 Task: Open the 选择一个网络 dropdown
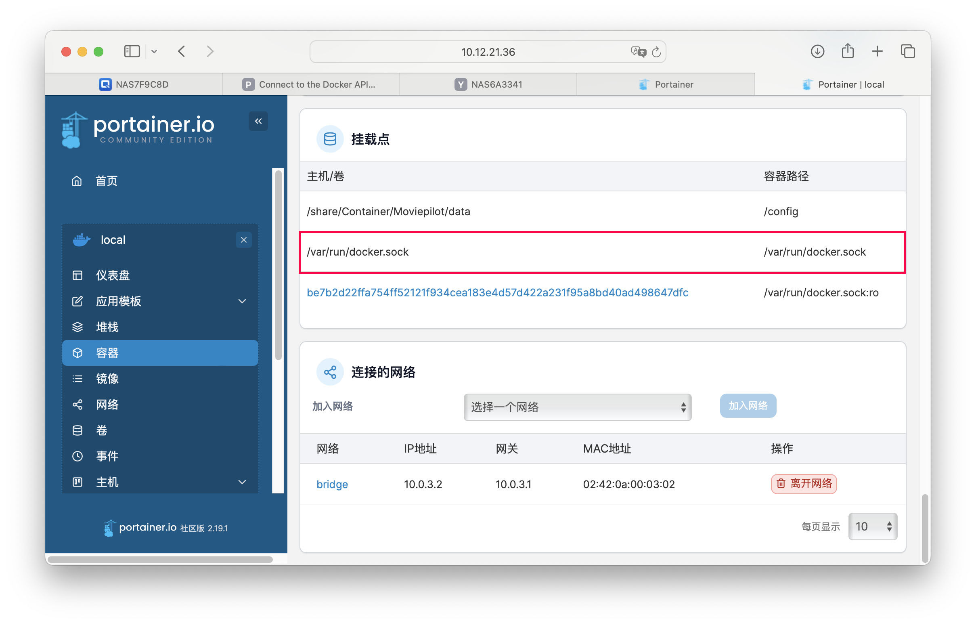pyautogui.click(x=577, y=407)
